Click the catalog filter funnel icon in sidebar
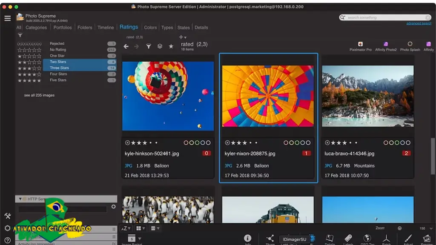 point(20,35)
